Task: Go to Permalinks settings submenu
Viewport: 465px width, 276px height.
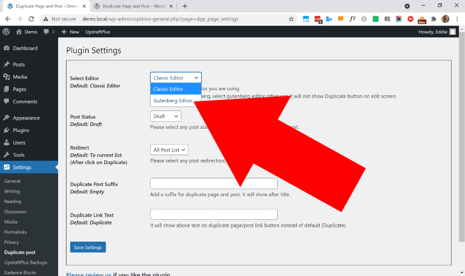Action: (15, 232)
